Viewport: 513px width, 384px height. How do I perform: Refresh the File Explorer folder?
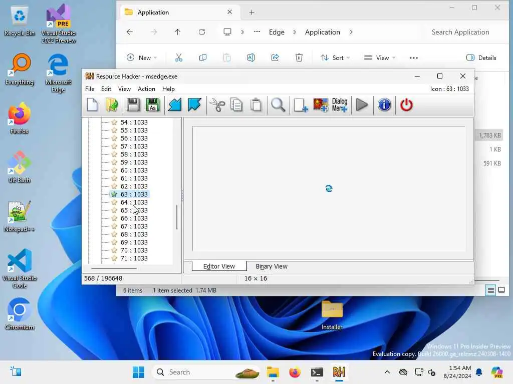pyautogui.click(x=202, y=32)
